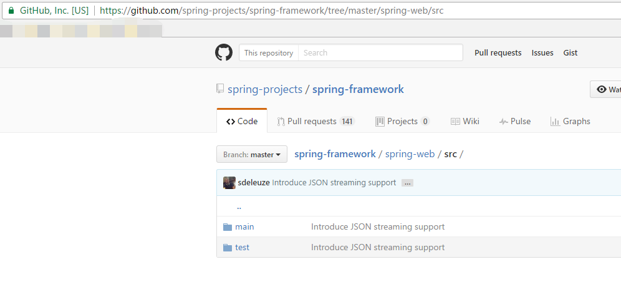This screenshot has width=621, height=282.
Task: Open the spring-projects organization link
Action: (265, 89)
